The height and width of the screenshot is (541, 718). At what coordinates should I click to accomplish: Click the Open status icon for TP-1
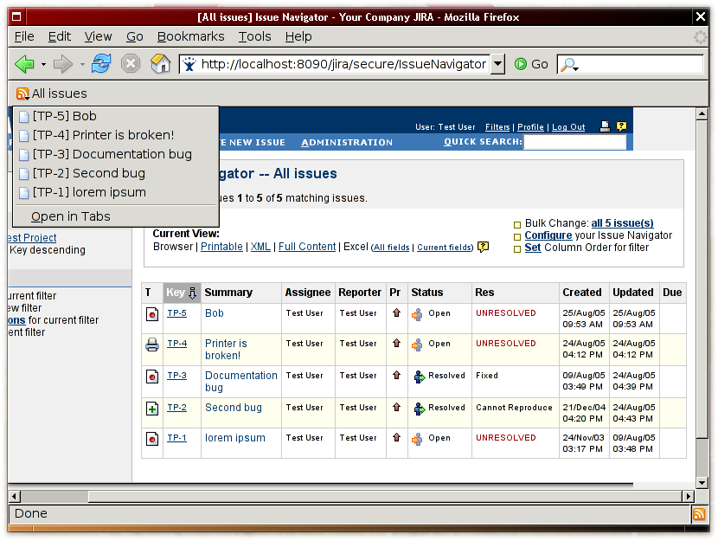417,439
